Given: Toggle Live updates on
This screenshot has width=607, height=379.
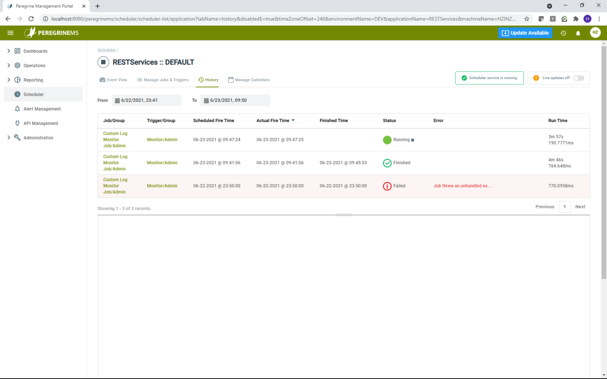Looking at the screenshot, I should 579,78.
